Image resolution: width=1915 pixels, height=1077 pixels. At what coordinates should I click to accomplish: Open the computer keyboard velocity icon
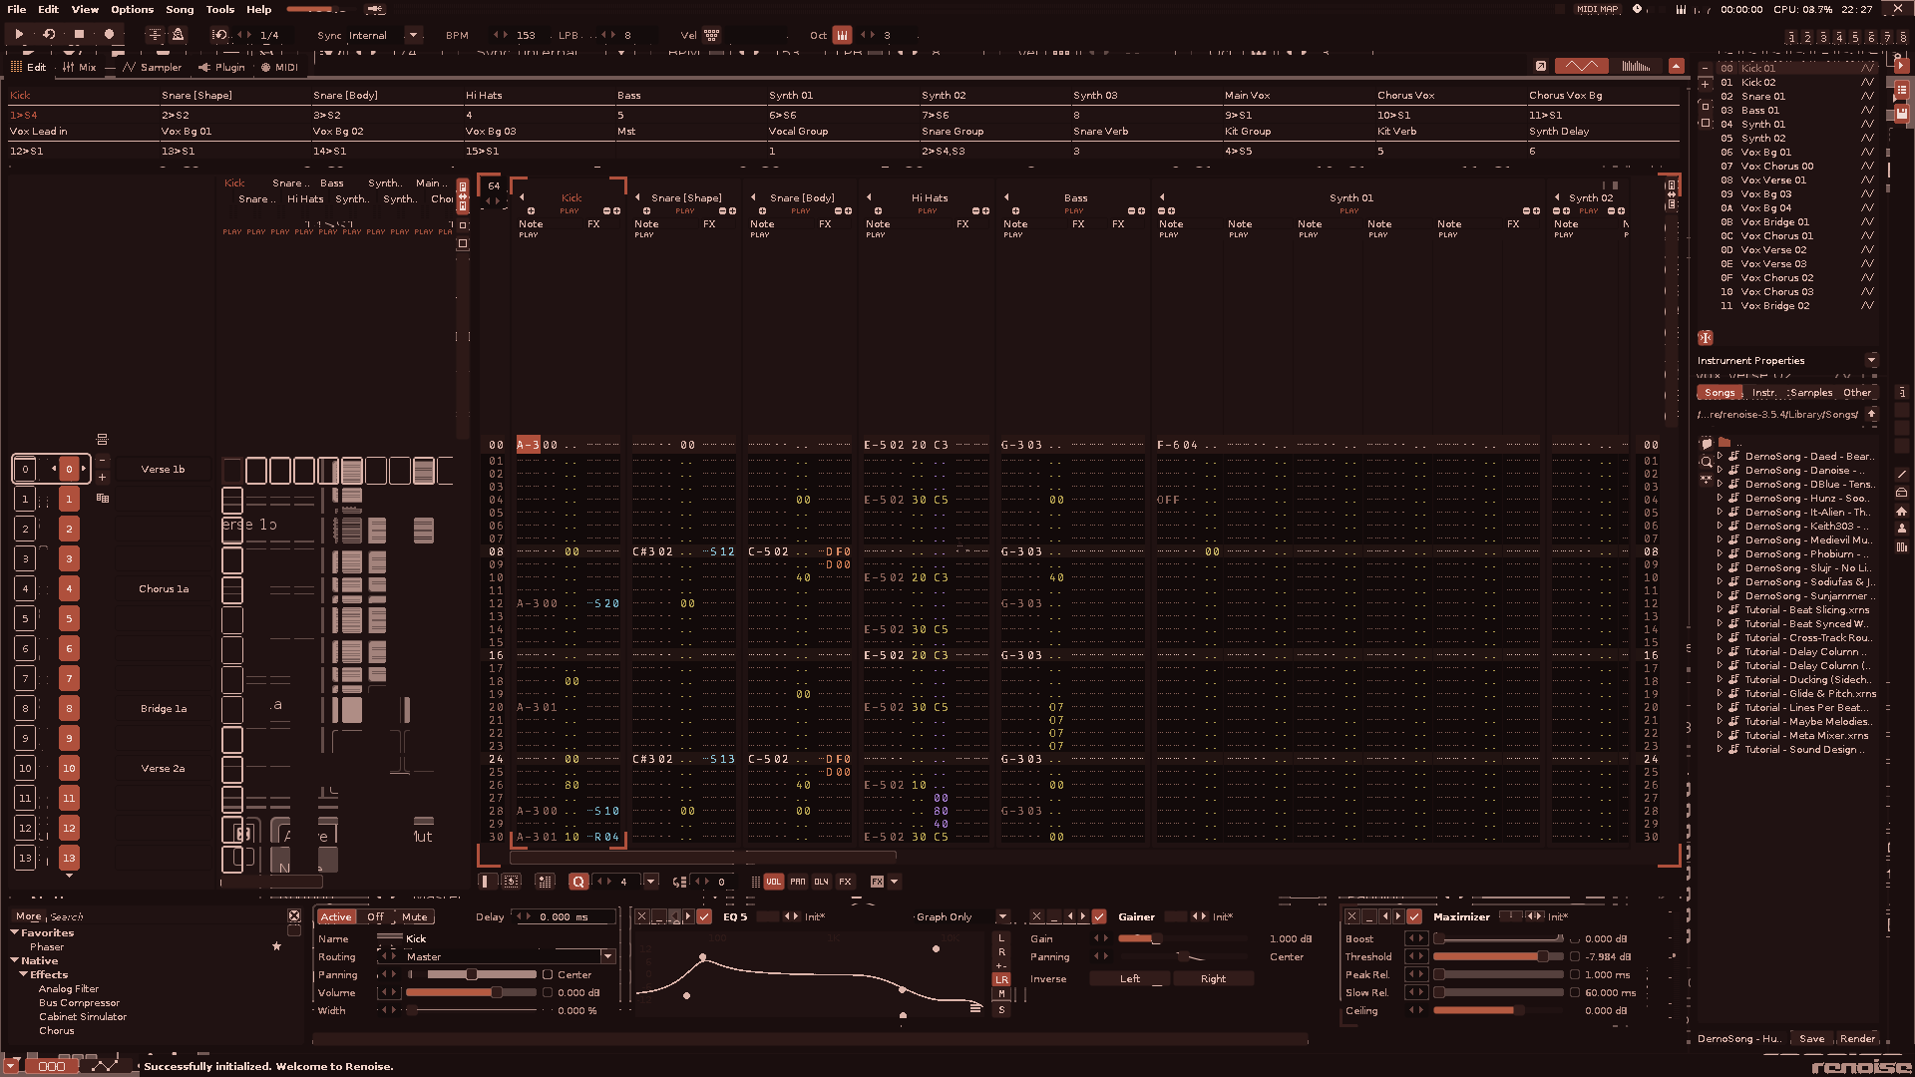tap(712, 34)
